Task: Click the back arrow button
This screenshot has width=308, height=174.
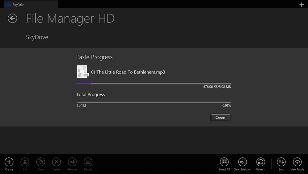Action: point(12,18)
